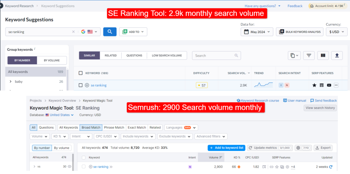Switch to the QUESTIONS tab in SE Ranking
The height and width of the screenshot is (174, 350).
pos(134,55)
